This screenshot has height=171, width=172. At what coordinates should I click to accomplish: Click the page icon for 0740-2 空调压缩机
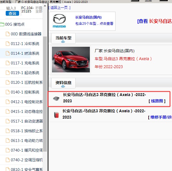[x=8, y=160]
